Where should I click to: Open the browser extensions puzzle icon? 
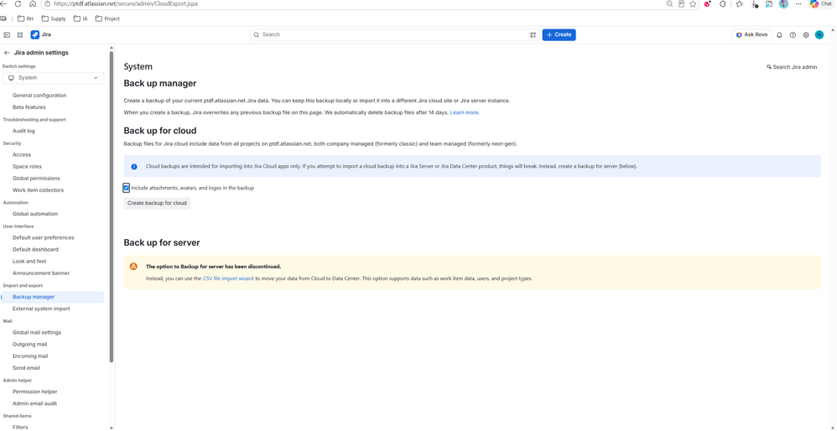723,3
